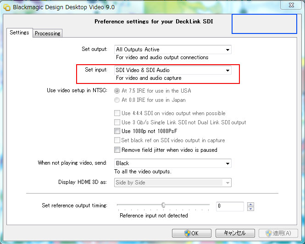Click 'To all the video outputs.' text

(143, 172)
